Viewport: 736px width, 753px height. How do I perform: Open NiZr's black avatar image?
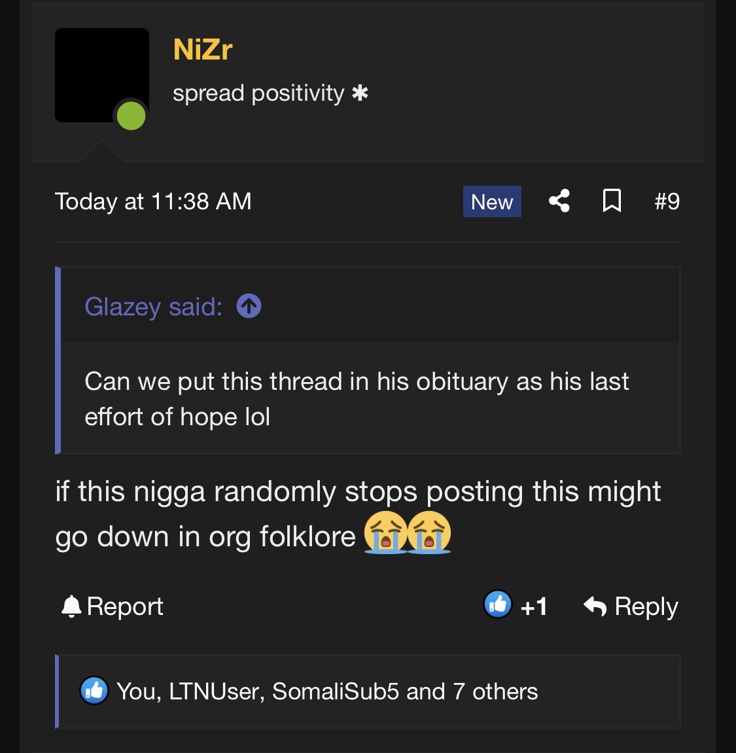(102, 75)
